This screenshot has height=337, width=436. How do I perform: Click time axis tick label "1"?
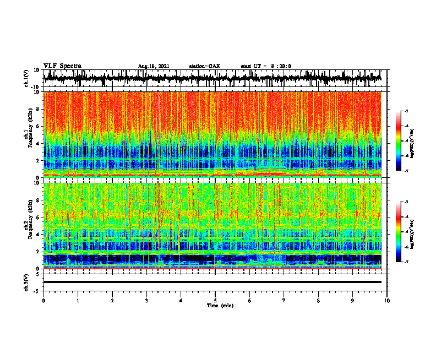(x=78, y=301)
